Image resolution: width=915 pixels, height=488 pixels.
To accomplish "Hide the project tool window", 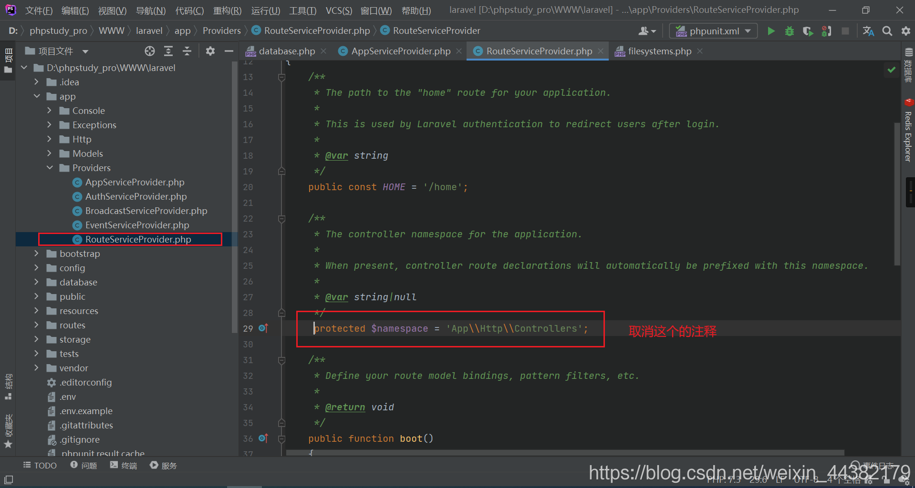I will pyautogui.click(x=229, y=51).
